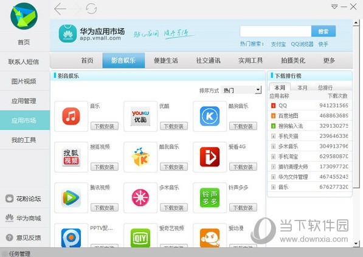The image size is (363, 257).
Task: Click 下载安装 for 酷狗音乐
Action: click(x=243, y=126)
